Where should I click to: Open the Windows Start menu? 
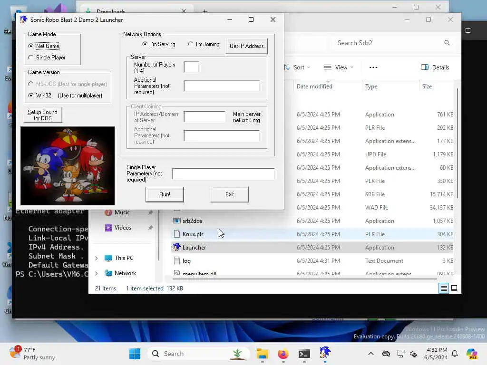click(135, 354)
